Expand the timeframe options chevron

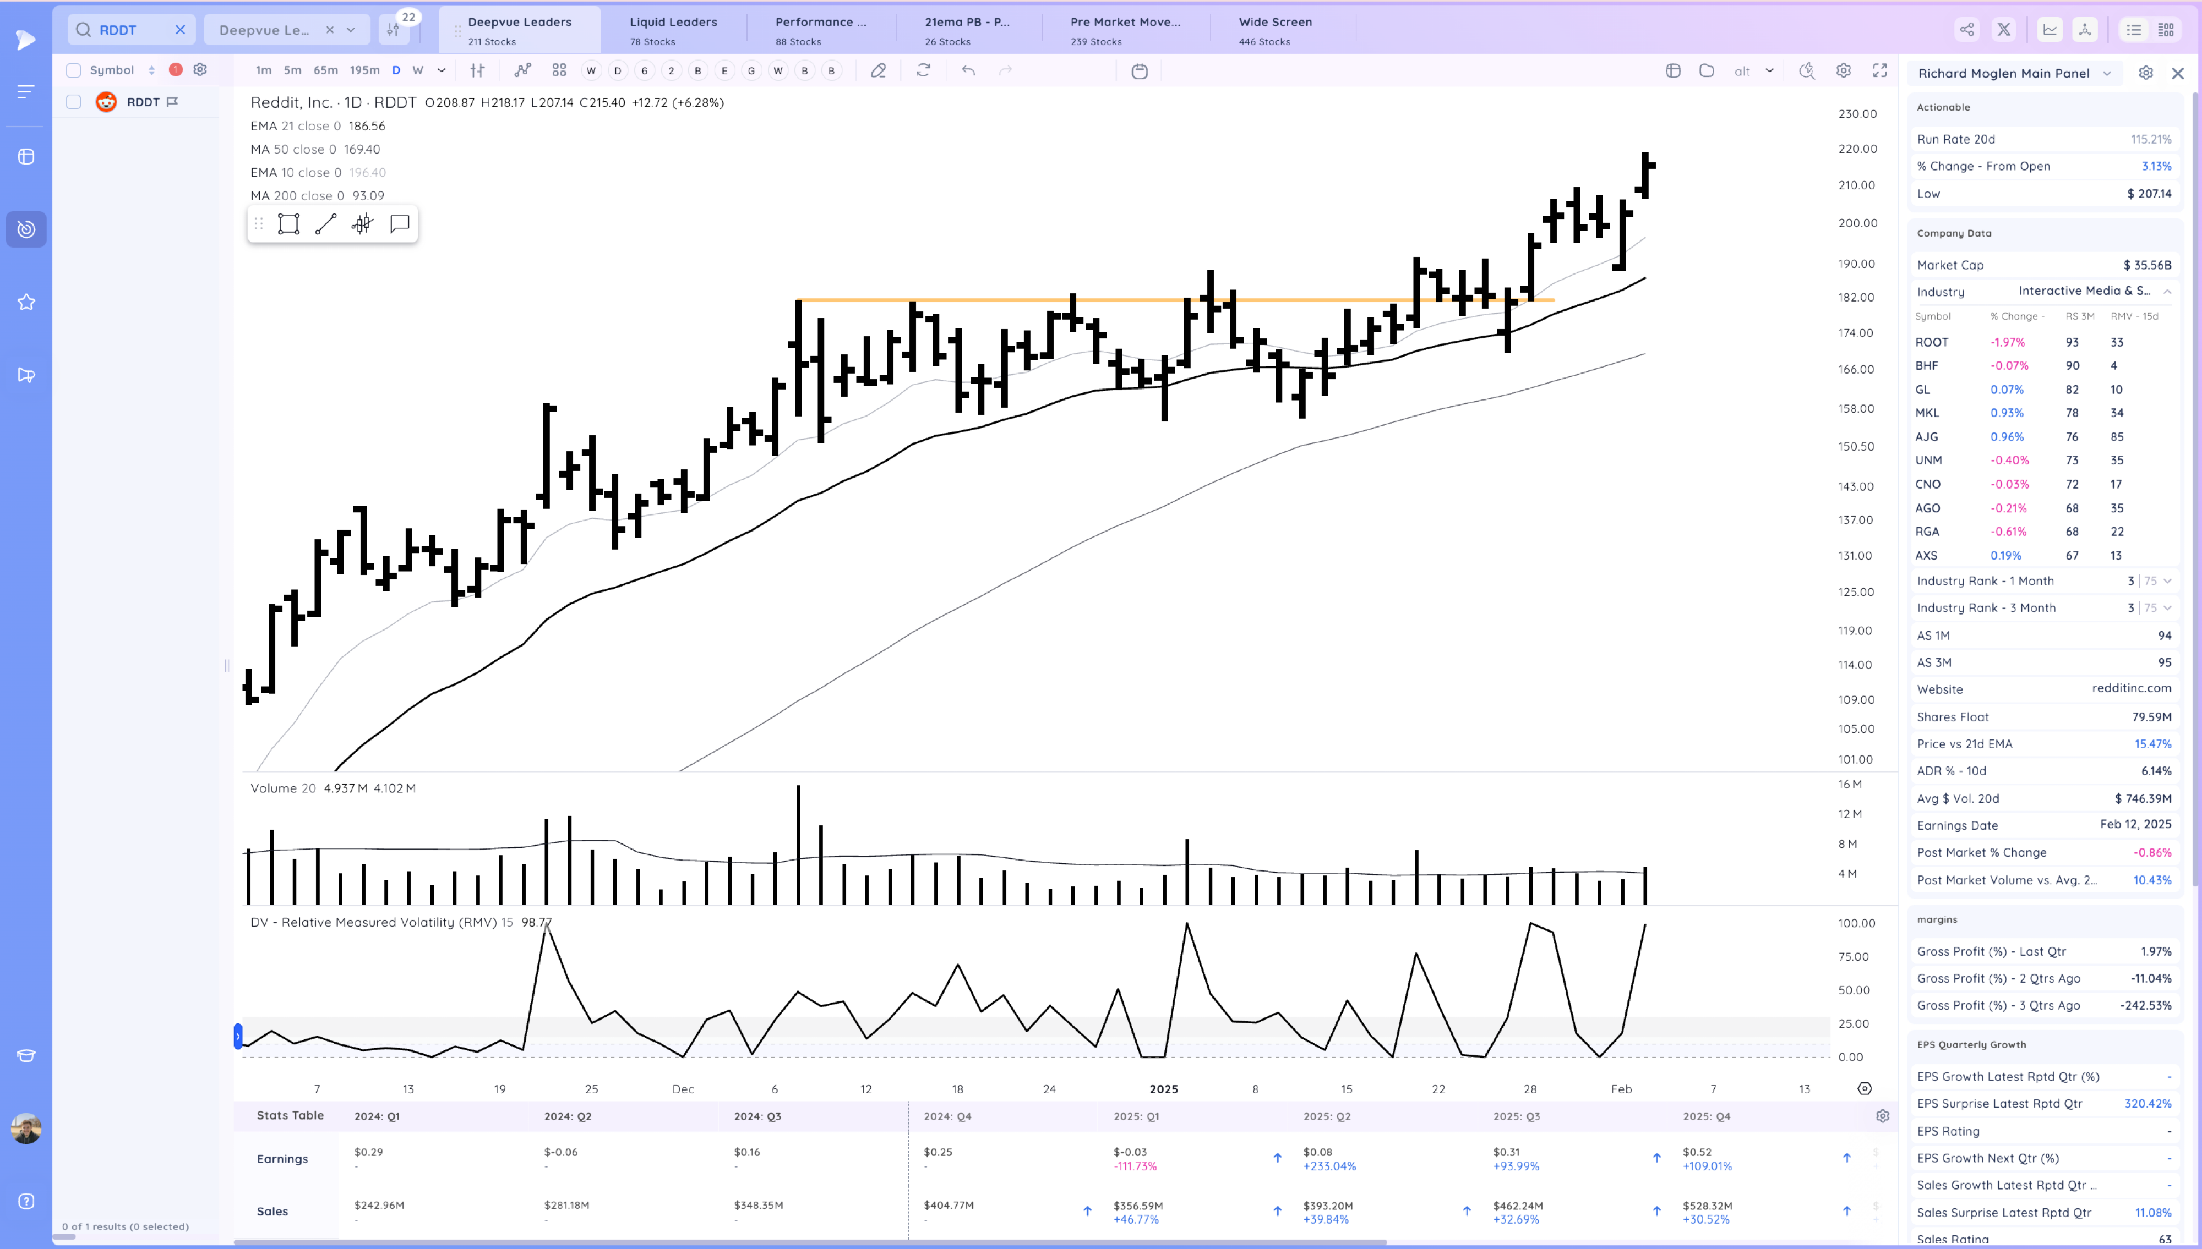441,70
